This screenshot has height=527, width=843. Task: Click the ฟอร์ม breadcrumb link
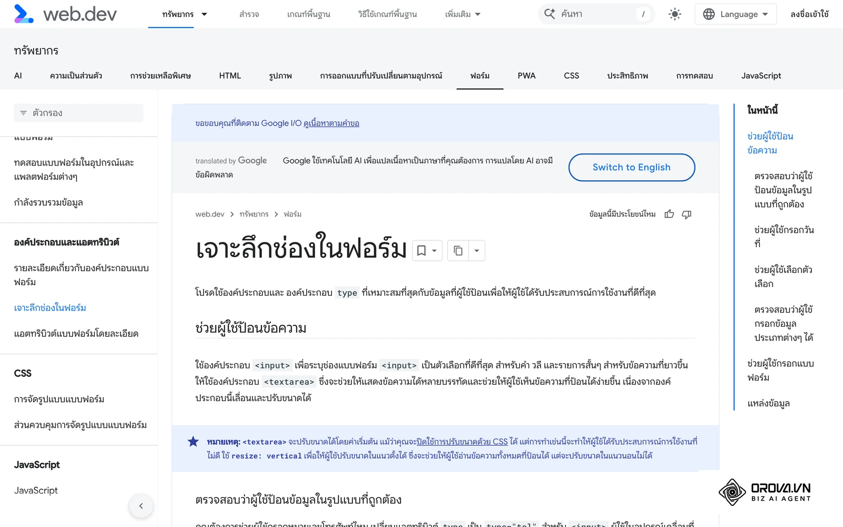coord(292,214)
